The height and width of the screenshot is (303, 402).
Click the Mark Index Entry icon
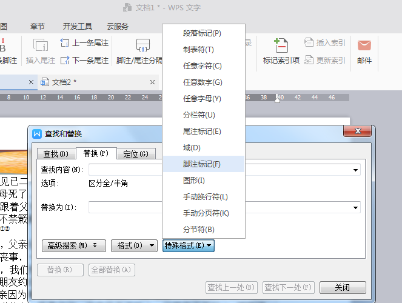[281, 45]
